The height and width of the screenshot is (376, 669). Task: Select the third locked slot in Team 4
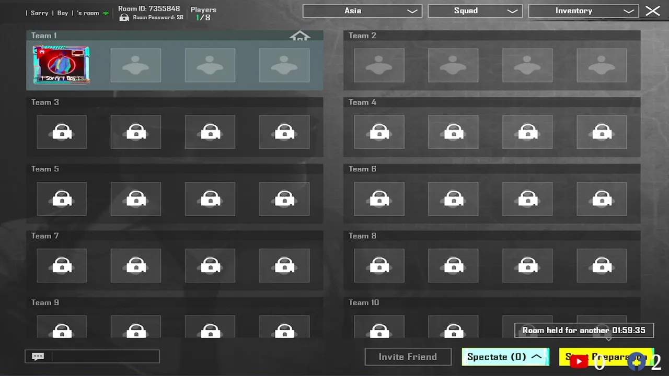(527, 132)
